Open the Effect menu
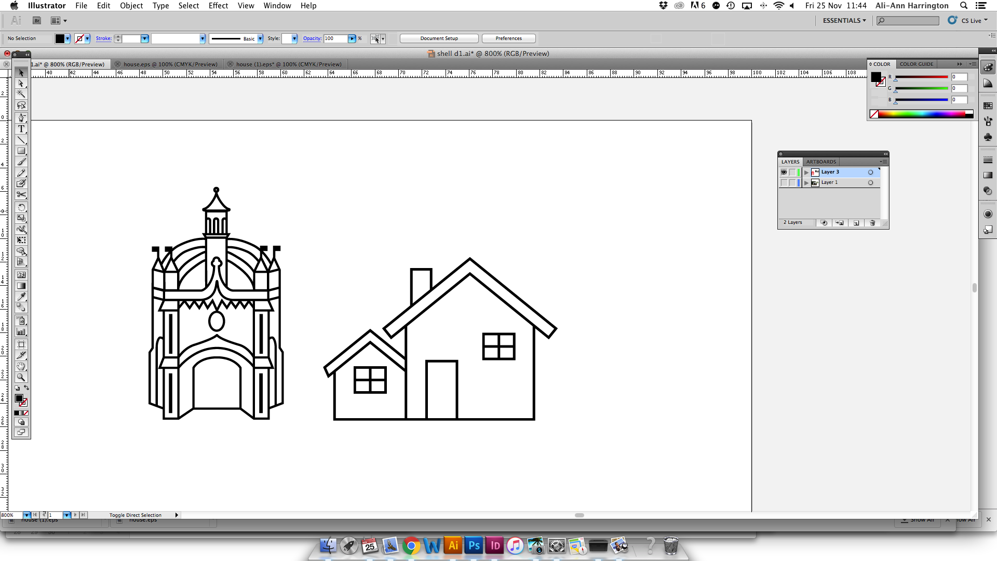 [218, 6]
